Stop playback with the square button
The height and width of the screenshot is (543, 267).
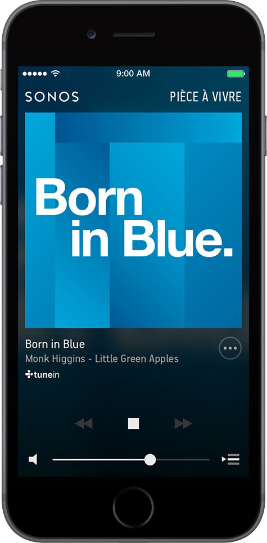[x=133, y=423]
